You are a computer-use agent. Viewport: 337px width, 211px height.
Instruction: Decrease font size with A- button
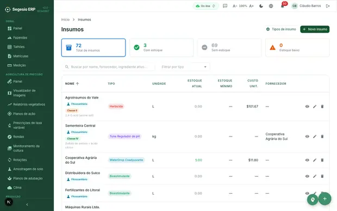(x=235, y=6)
